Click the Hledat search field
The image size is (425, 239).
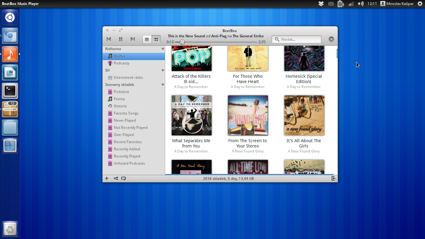(x=297, y=40)
